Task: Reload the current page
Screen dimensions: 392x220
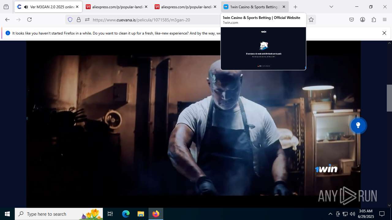Action: coord(29,20)
